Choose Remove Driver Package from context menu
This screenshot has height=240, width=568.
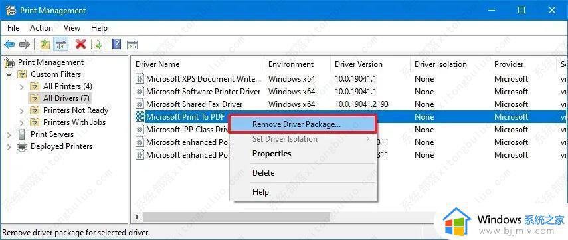[x=304, y=124]
